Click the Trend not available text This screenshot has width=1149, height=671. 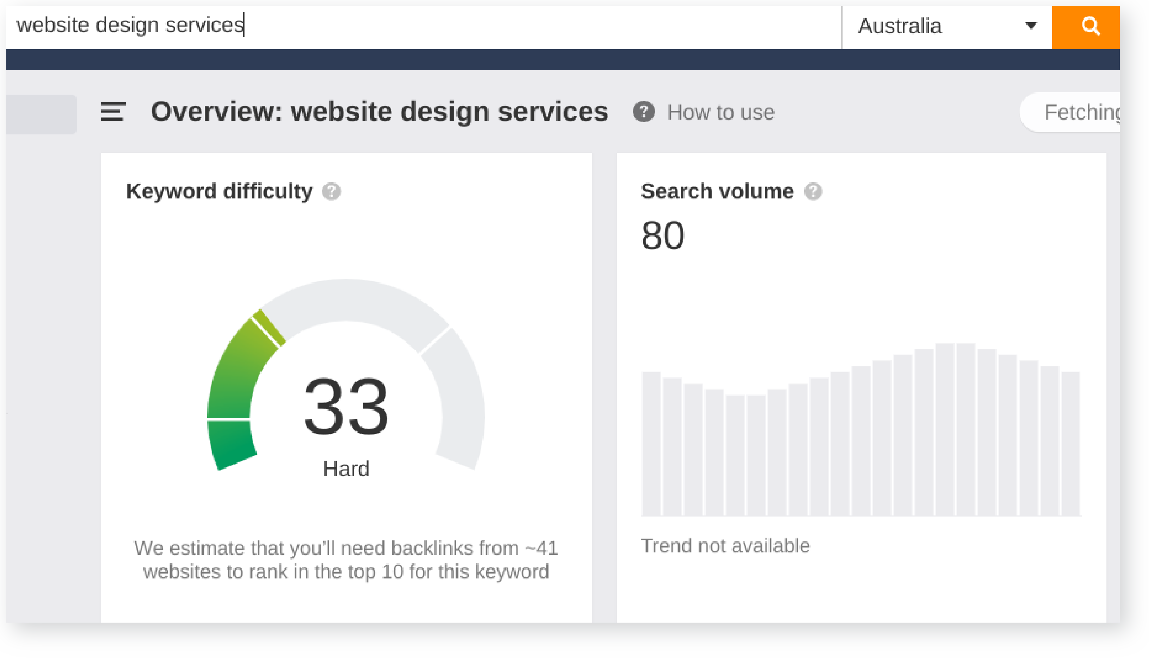point(725,545)
